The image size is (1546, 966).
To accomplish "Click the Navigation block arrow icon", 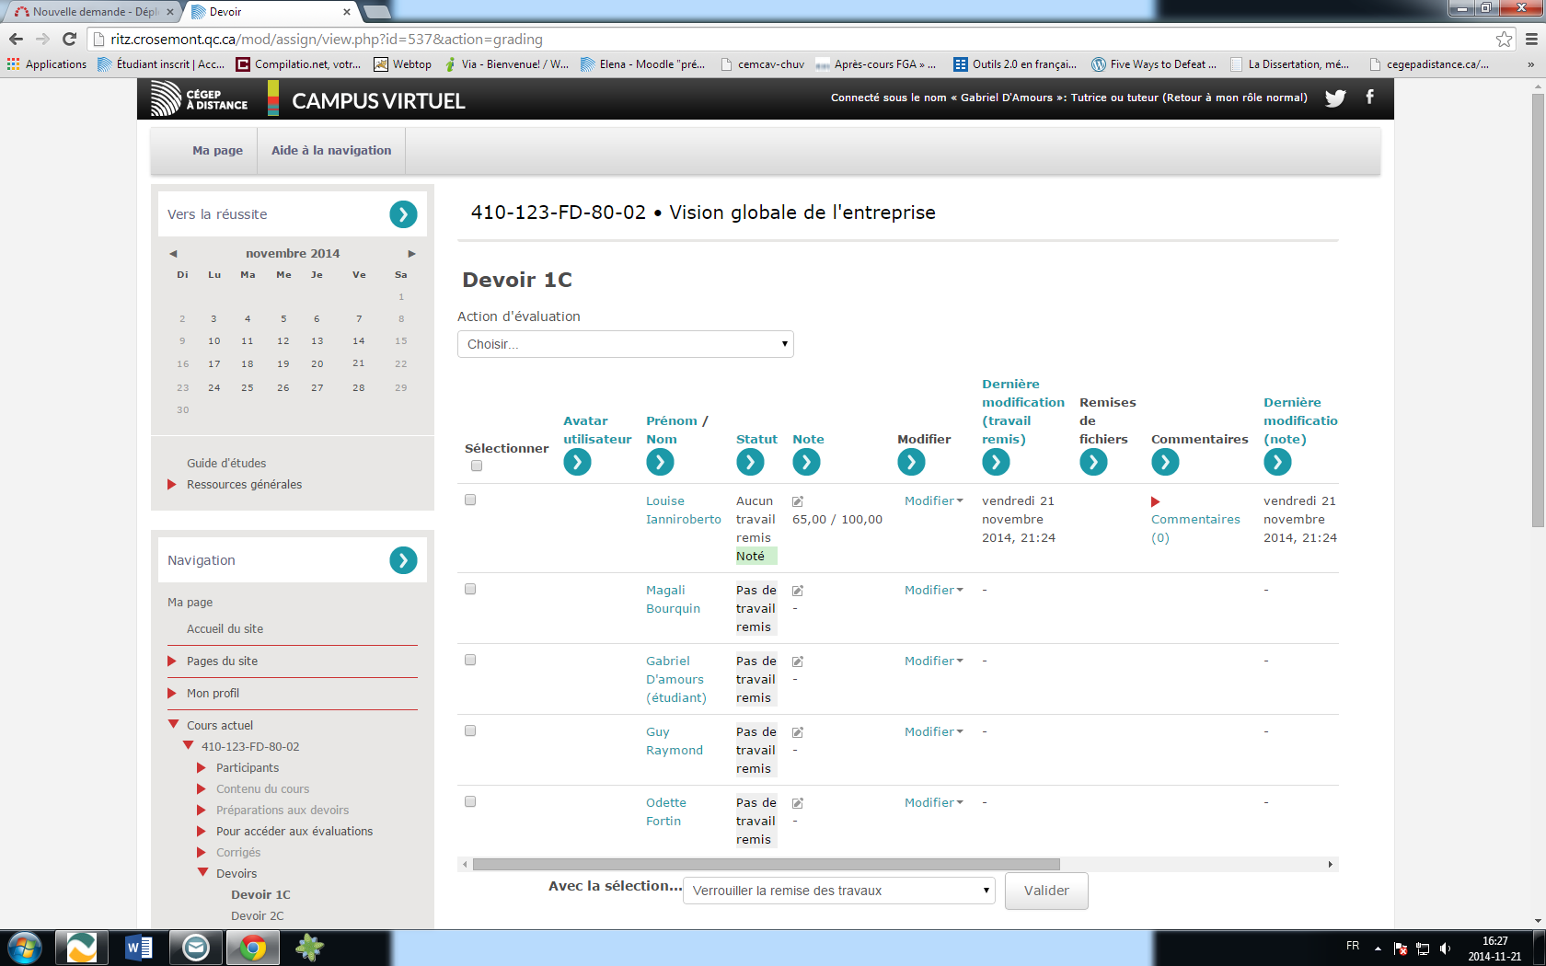I will point(403,560).
